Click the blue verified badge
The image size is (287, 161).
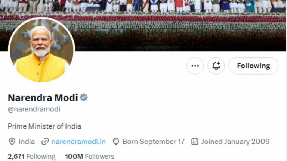coord(84,98)
